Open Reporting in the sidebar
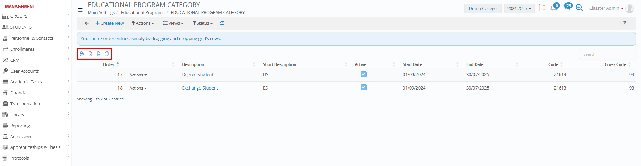The height and width of the screenshot is (166, 641). point(20,126)
